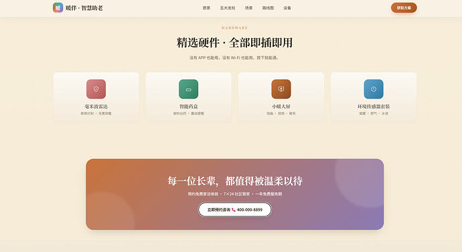Image resolution: width=462 pixels, height=252 pixels.
Task: Go to the 场景 navigation item
Action: (x=248, y=8)
